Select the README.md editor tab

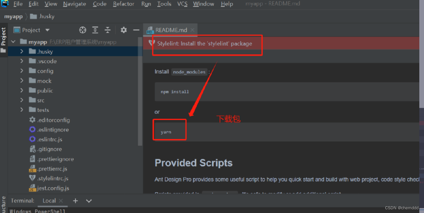[170, 30]
